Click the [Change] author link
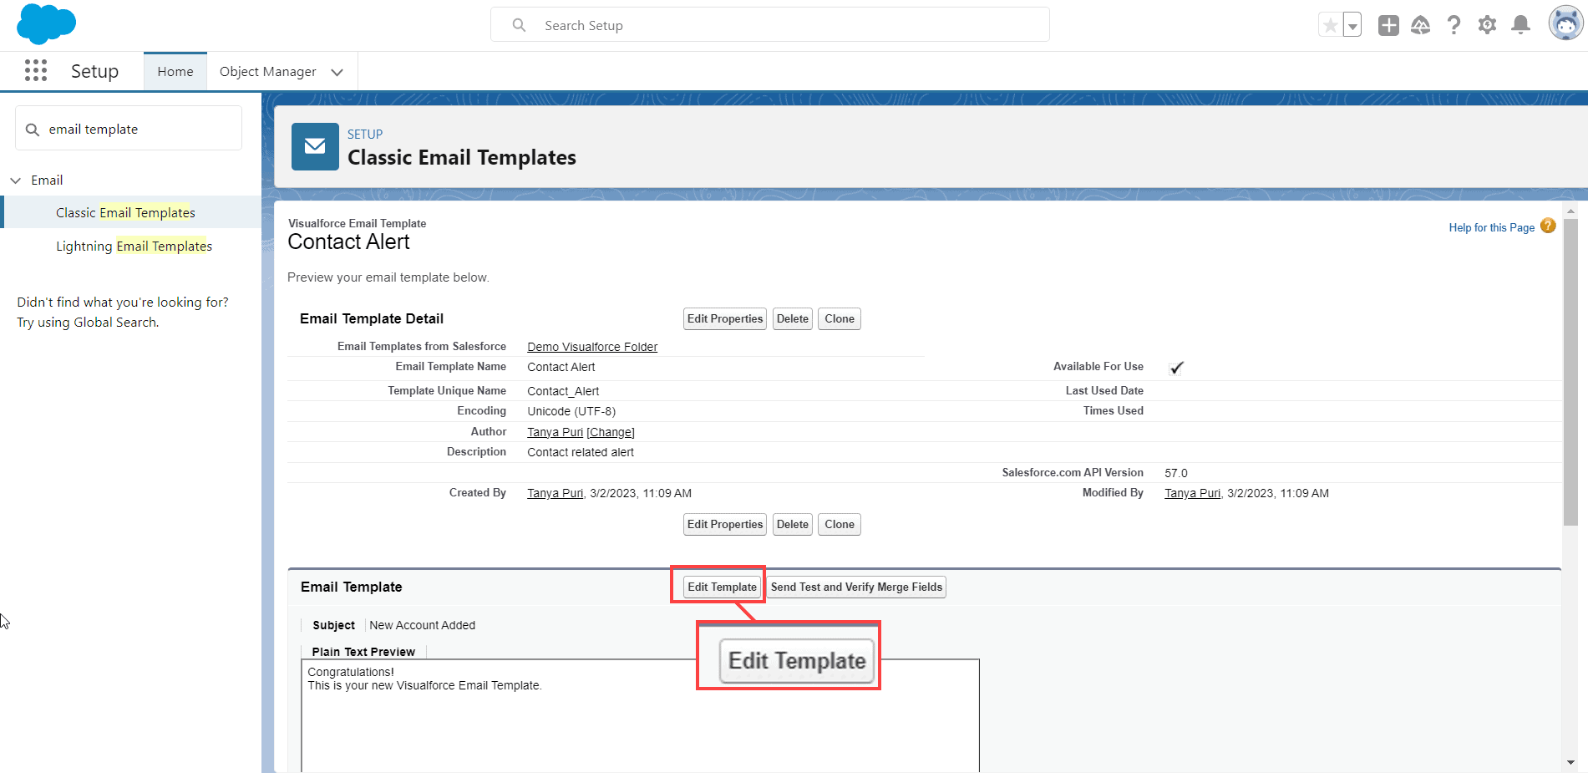 click(x=611, y=432)
